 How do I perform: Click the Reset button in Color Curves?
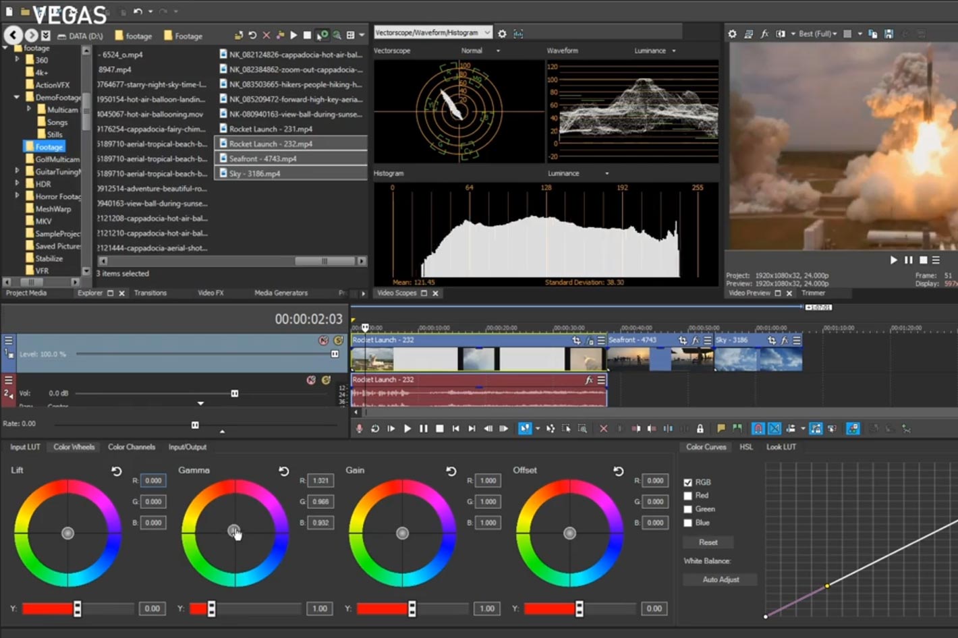(708, 542)
